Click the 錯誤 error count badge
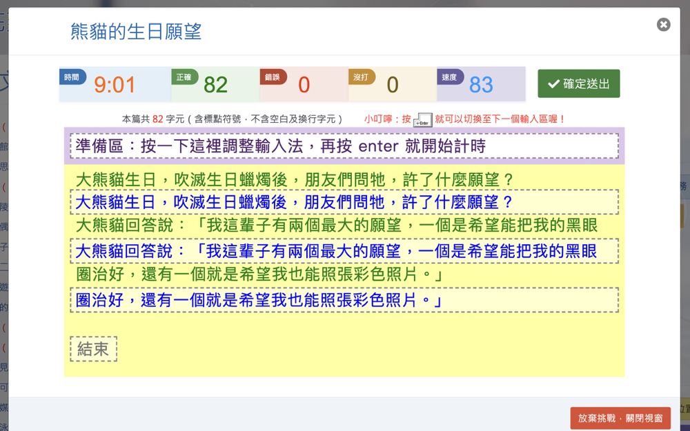The width and height of the screenshot is (690, 431). (x=273, y=77)
